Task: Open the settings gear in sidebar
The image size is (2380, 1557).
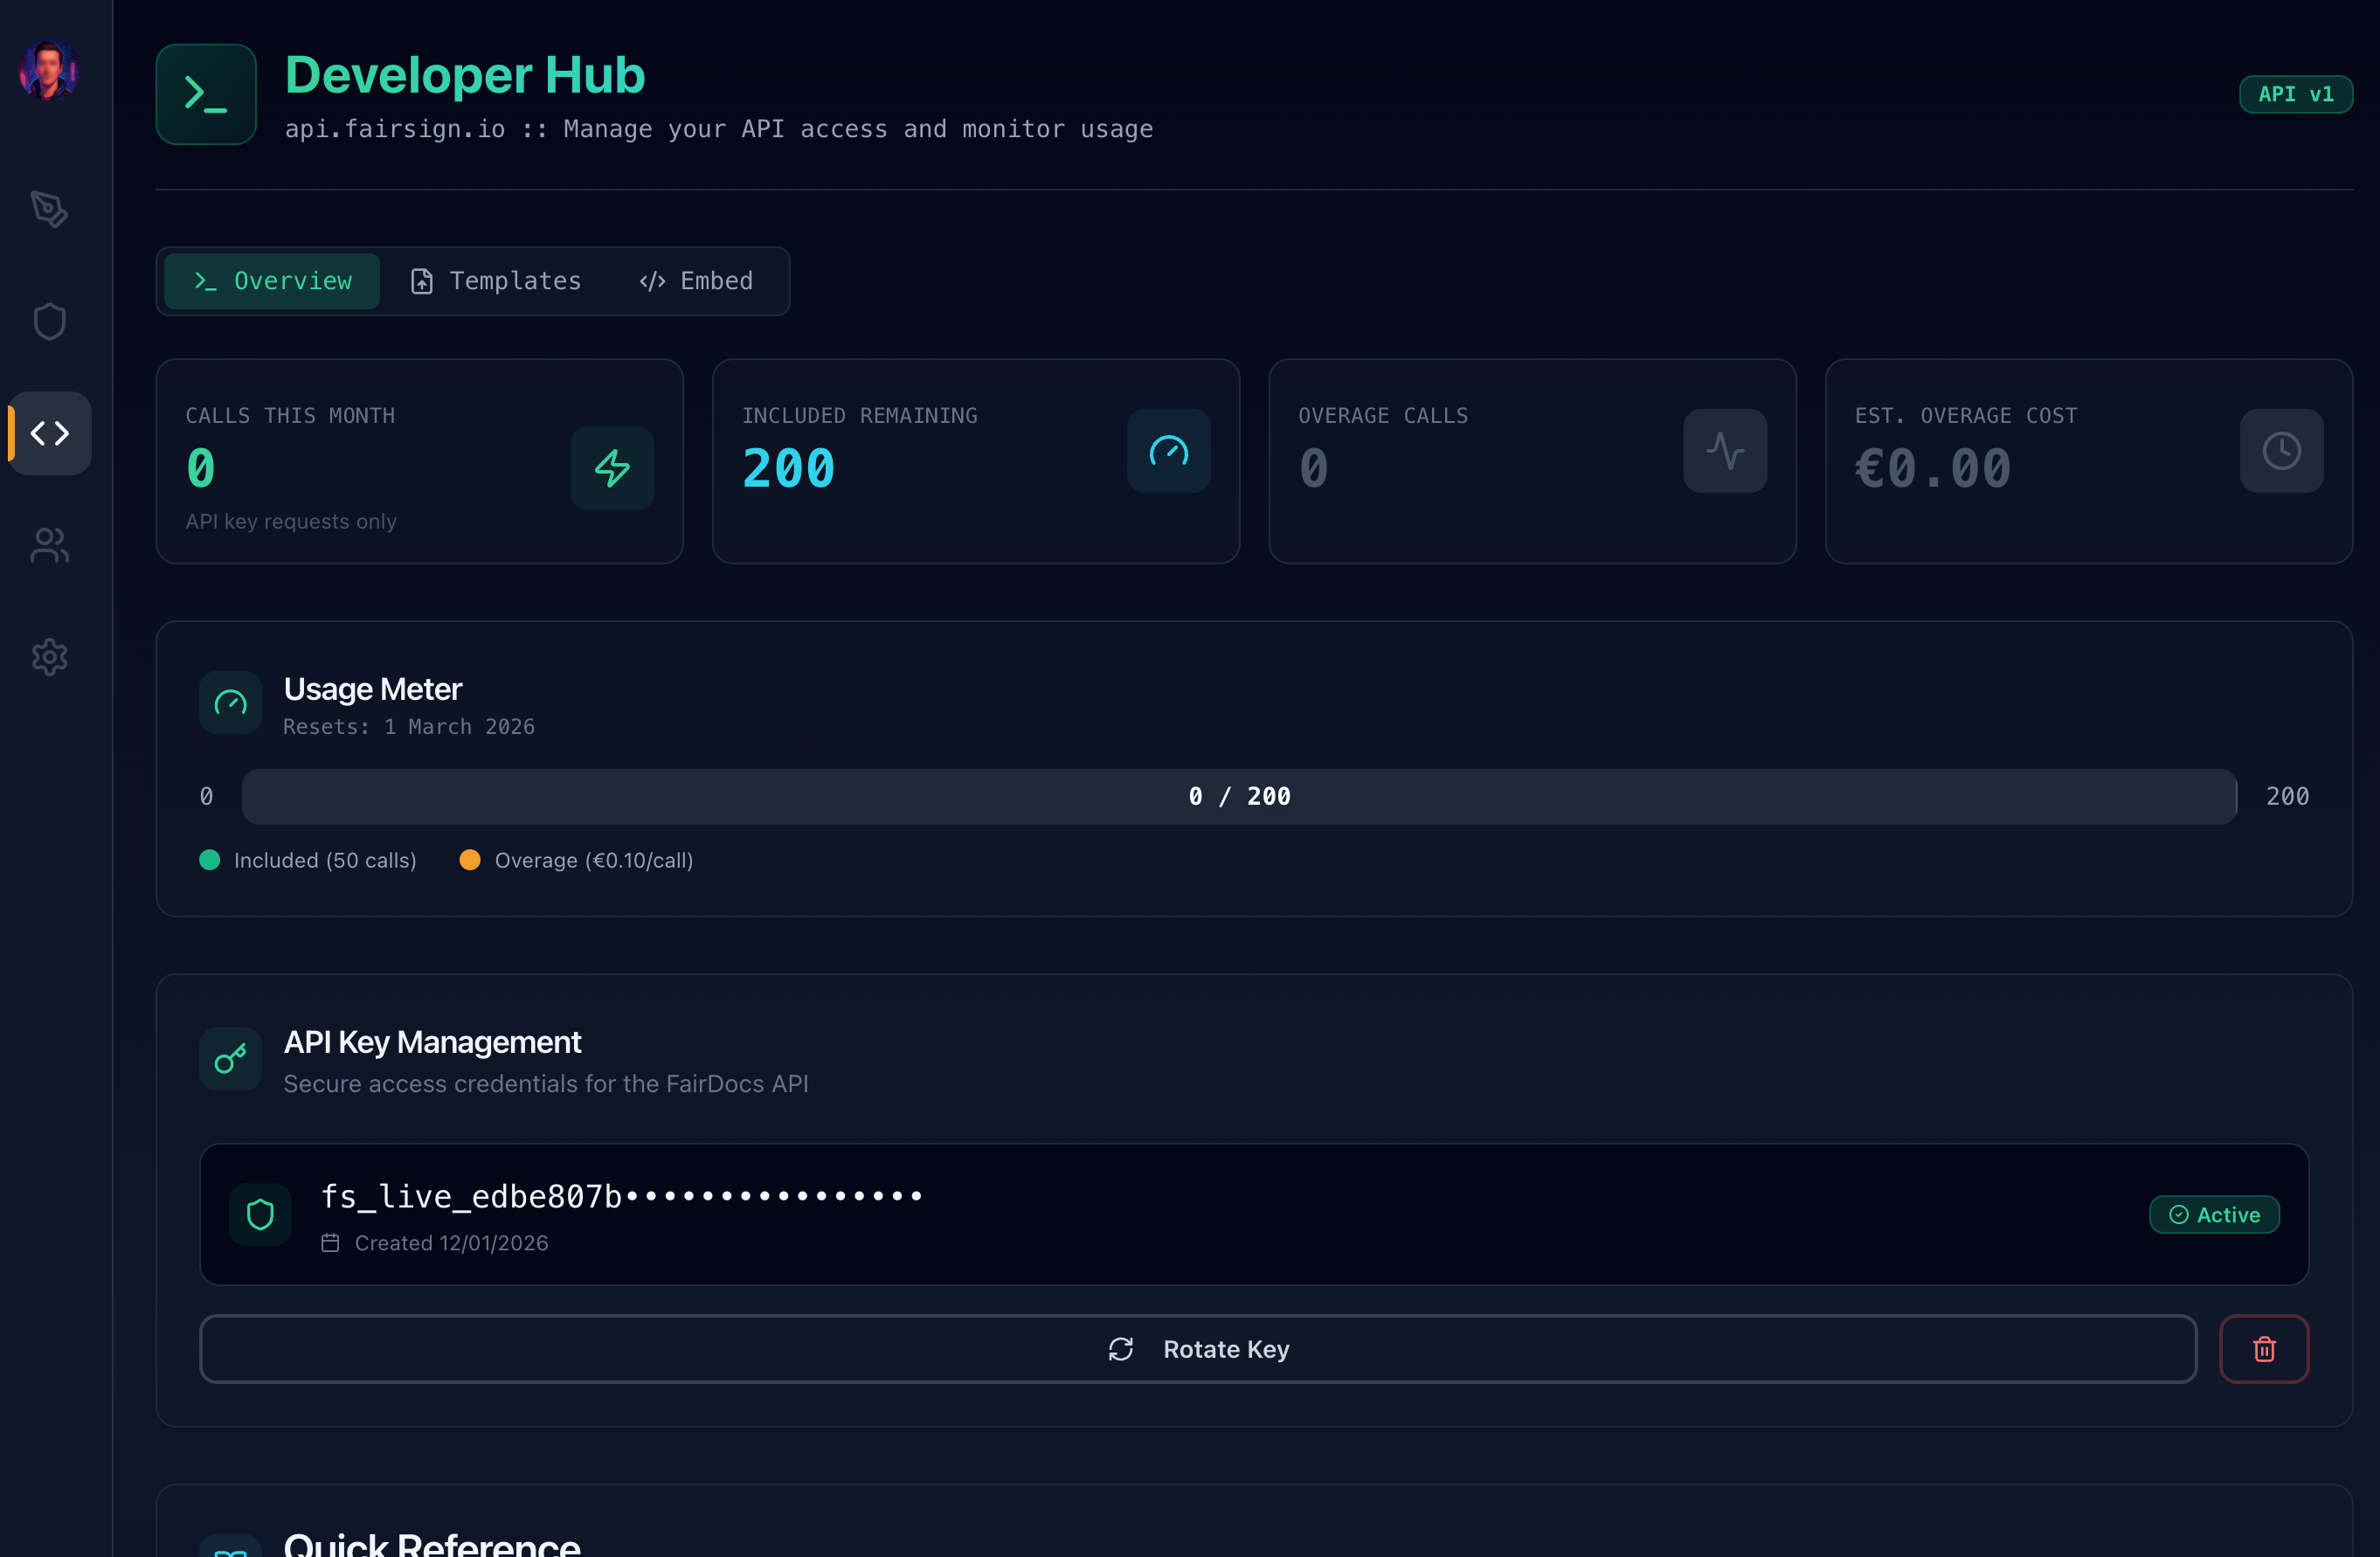Action: (x=49, y=657)
